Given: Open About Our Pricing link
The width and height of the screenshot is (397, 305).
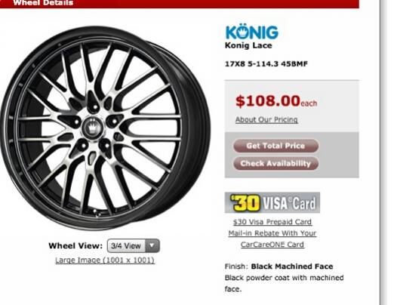Looking at the screenshot, I should click(x=266, y=119).
